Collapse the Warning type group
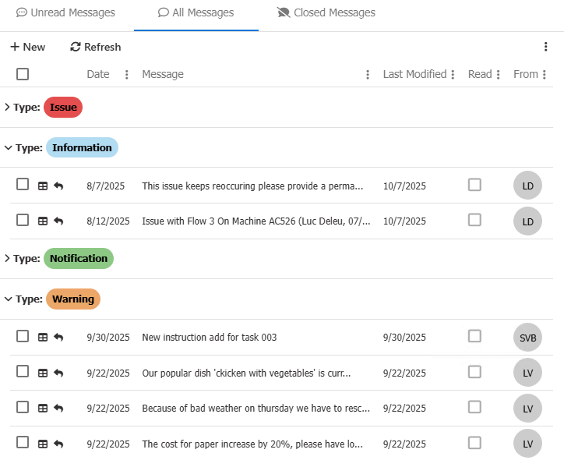Viewport: 564px width, 460px height. coord(8,299)
